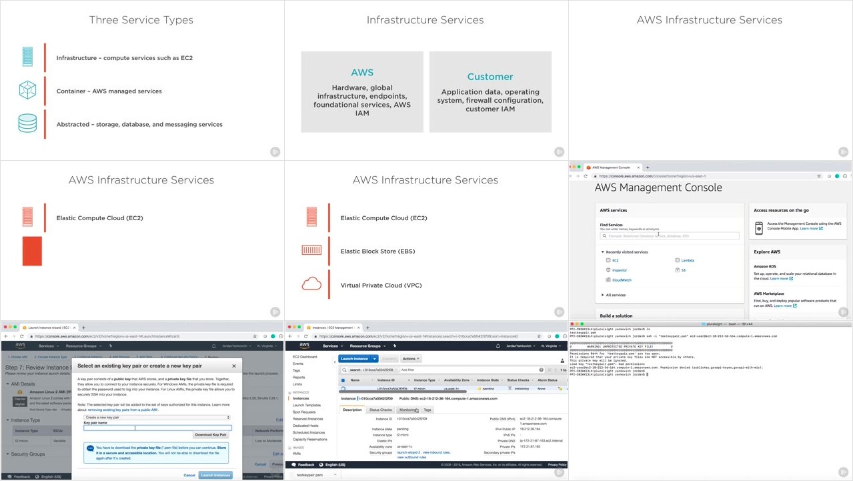Viewport: 853px width, 481px height.
Task: Click Download Key Pair button
Action: pyautogui.click(x=211, y=434)
